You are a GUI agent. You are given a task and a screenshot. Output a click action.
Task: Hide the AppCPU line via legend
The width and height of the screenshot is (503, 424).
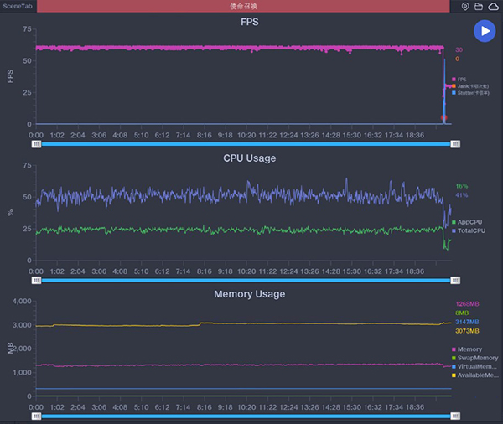[x=469, y=222]
